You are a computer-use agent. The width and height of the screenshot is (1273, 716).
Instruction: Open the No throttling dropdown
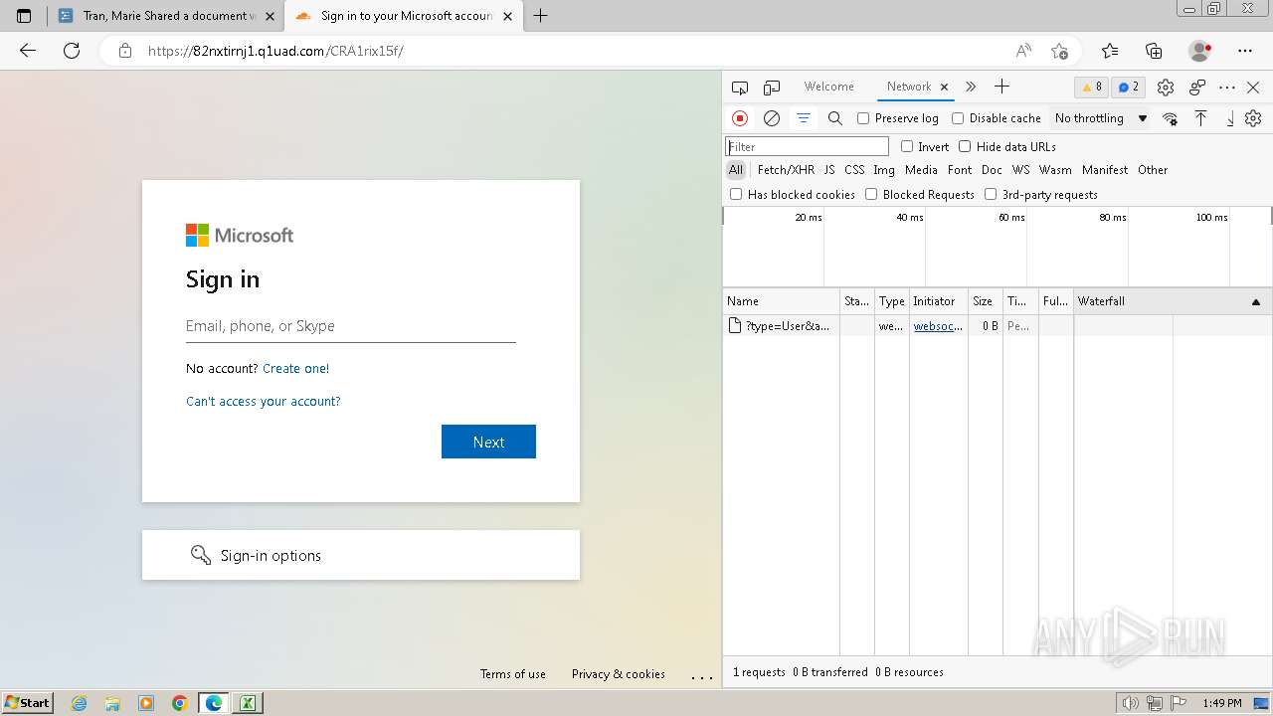click(x=1101, y=118)
